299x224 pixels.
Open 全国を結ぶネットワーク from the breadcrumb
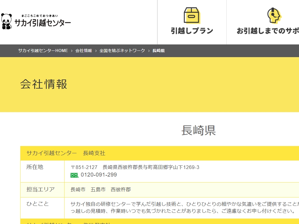point(122,51)
